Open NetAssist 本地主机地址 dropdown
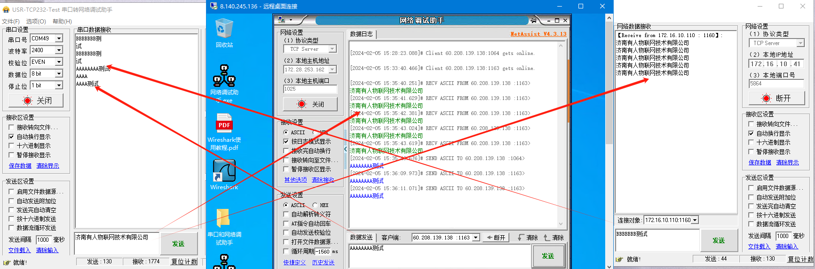 332,69
